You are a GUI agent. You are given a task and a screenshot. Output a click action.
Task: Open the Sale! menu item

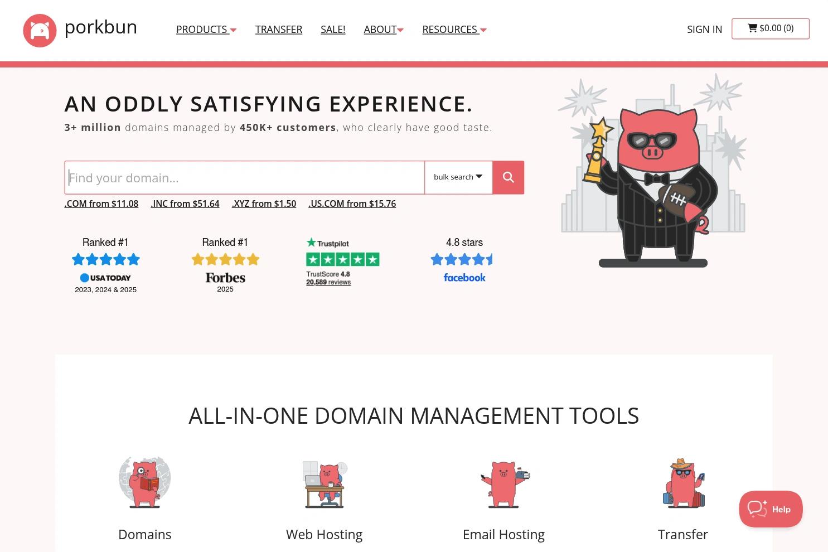click(333, 30)
